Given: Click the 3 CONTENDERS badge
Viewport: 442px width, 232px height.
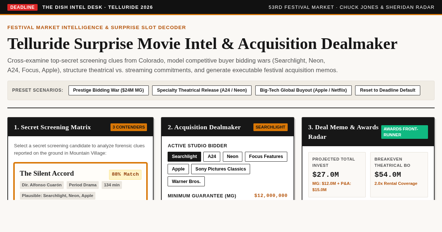Looking at the screenshot, I should point(129,127).
